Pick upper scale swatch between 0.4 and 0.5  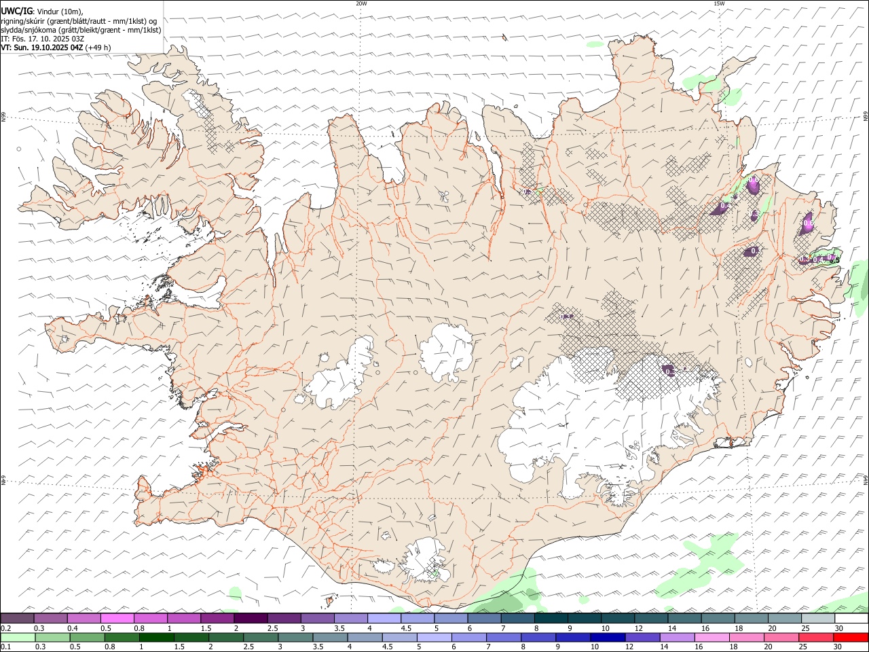84,619
